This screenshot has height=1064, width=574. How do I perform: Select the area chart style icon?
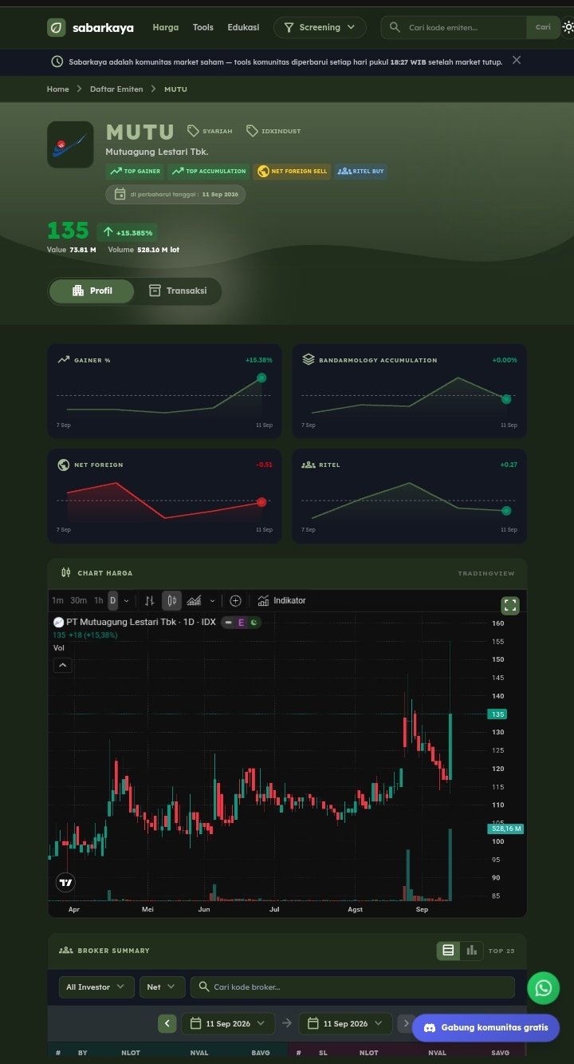pyautogui.click(x=194, y=600)
